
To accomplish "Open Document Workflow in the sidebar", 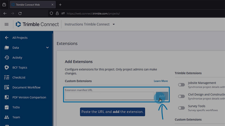I will pos(26,87).
